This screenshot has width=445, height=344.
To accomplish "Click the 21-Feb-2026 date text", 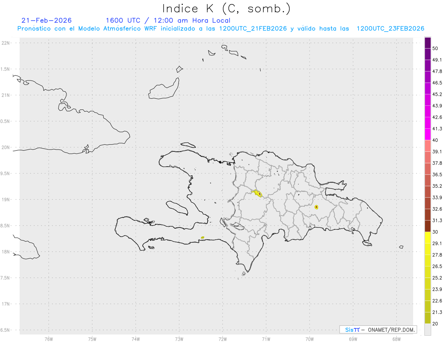I will click(47, 20).
